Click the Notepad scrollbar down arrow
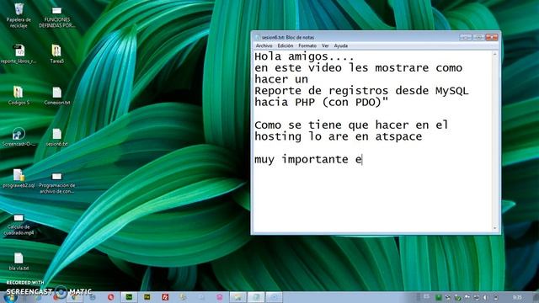539x303 pixels. (x=495, y=228)
